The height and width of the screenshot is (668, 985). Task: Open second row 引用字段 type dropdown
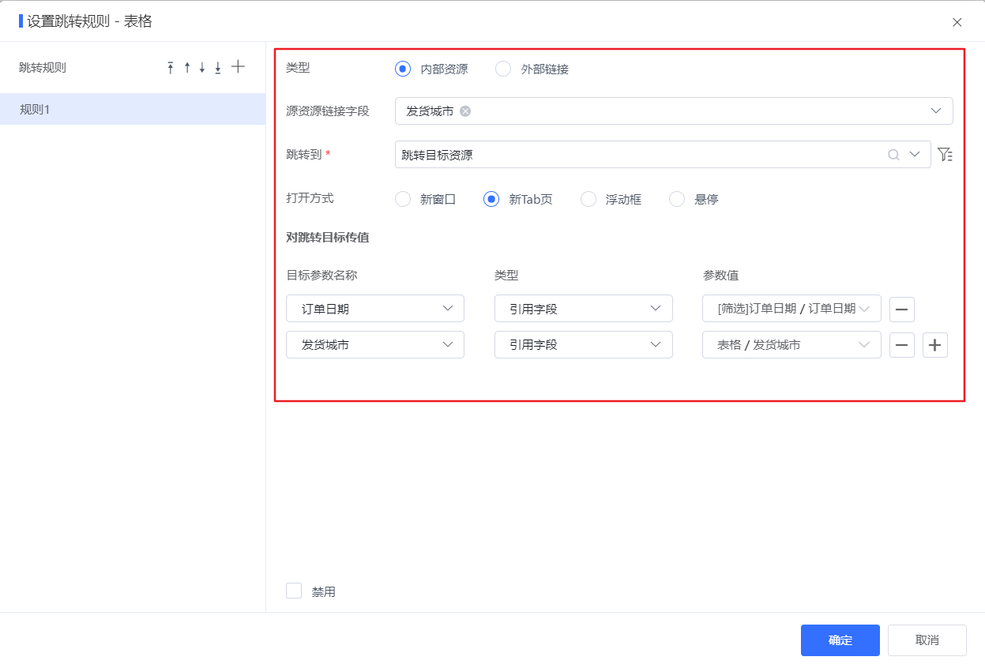584,345
